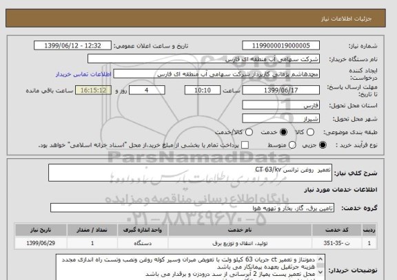The image size is (397, 280).
Task: Click the delivery city field شیراز
Action: click(x=281, y=118)
